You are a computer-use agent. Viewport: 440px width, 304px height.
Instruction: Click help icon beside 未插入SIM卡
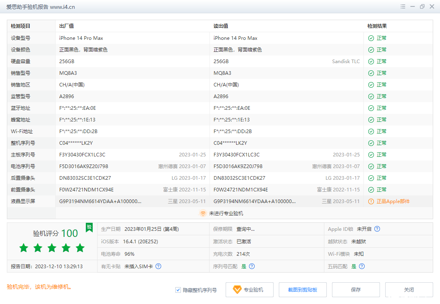[158, 266]
